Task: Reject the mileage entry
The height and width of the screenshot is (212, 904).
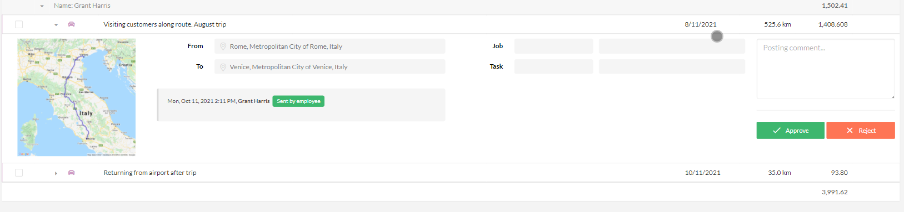Action: [861, 131]
